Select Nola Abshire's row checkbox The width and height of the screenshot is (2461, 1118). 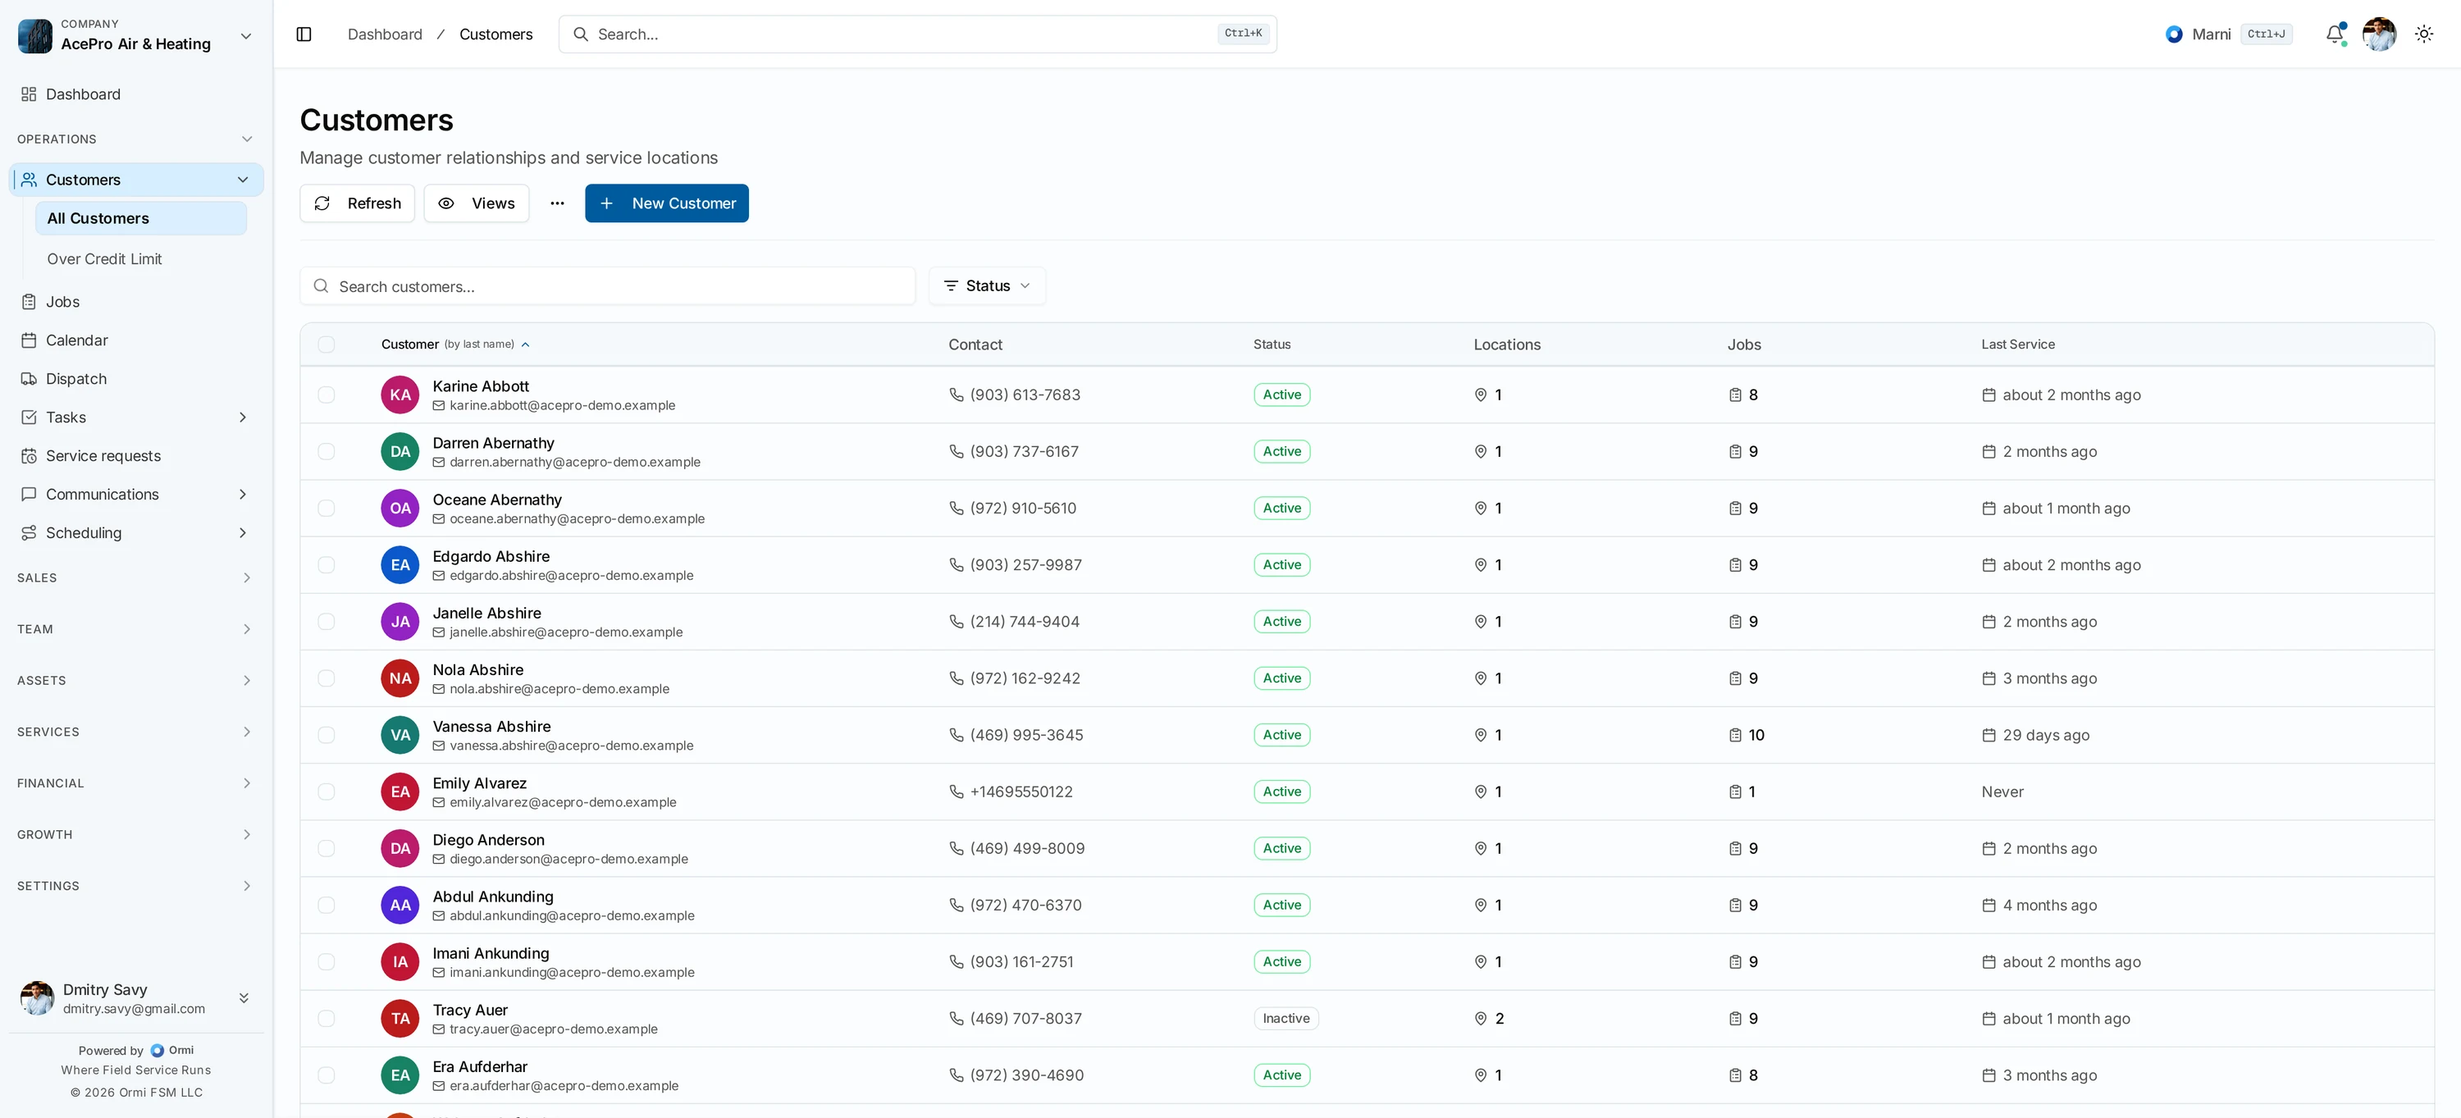(326, 678)
